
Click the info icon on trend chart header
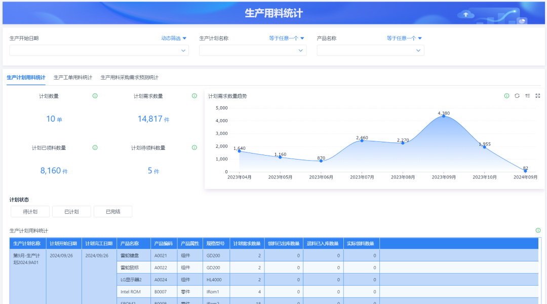click(506, 96)
